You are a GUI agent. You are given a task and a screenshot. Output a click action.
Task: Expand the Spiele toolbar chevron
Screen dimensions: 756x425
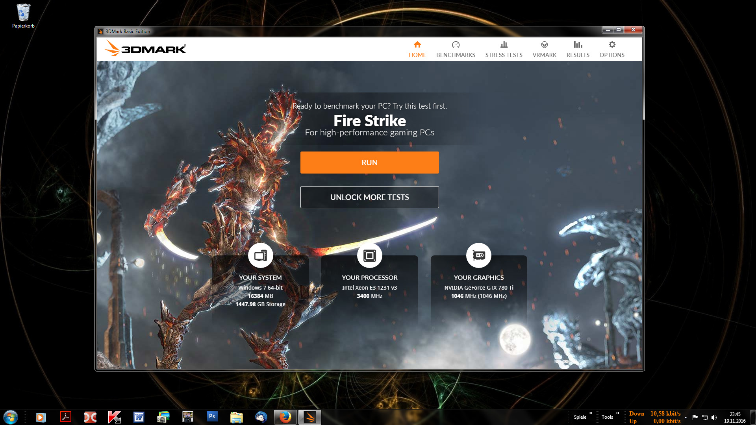591,413
